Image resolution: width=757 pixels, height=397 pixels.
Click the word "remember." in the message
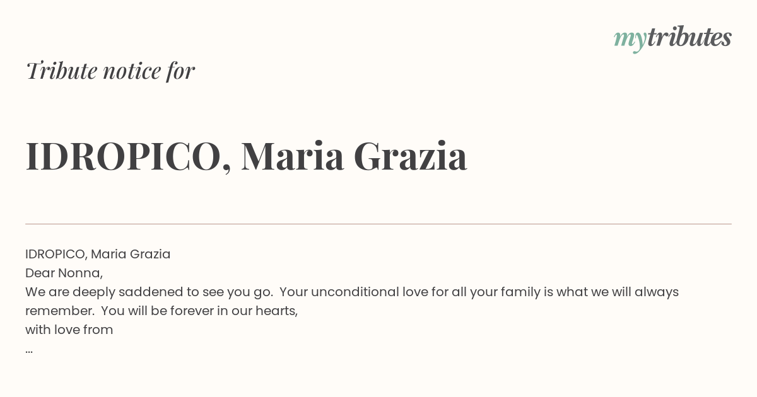tap(59, 311)
